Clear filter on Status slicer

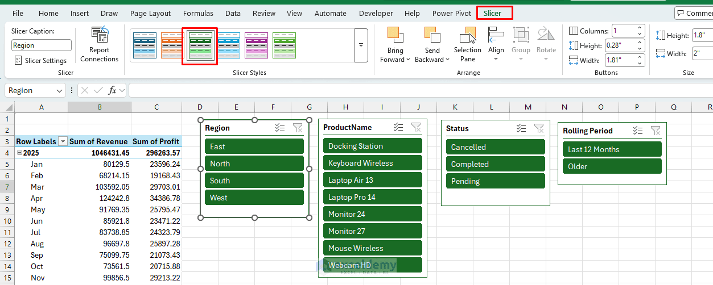pos(539,128)
